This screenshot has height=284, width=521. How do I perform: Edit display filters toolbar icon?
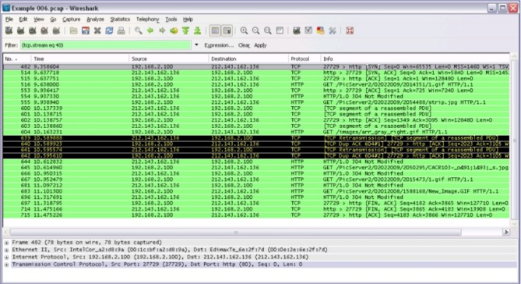[308, 30]
